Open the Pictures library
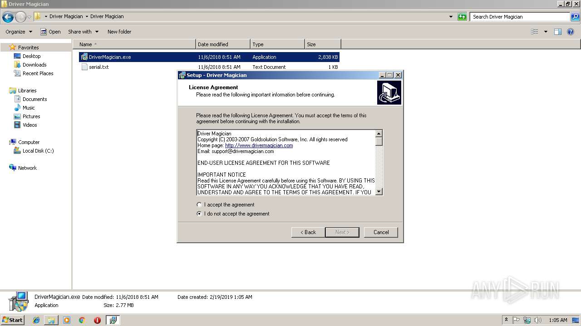Screen dimensions: 581x326 [x=31, y=116]
